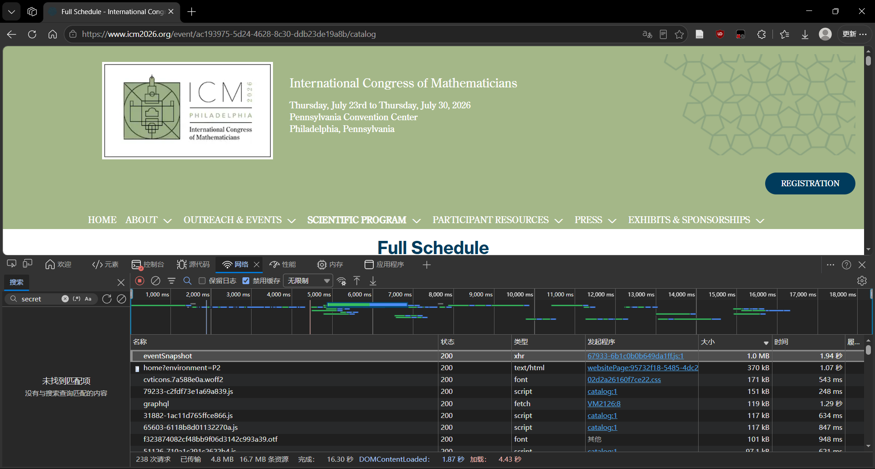
Task: Open translate page icon in address bar
Action: pyautogui.click(x=647, y=34)
